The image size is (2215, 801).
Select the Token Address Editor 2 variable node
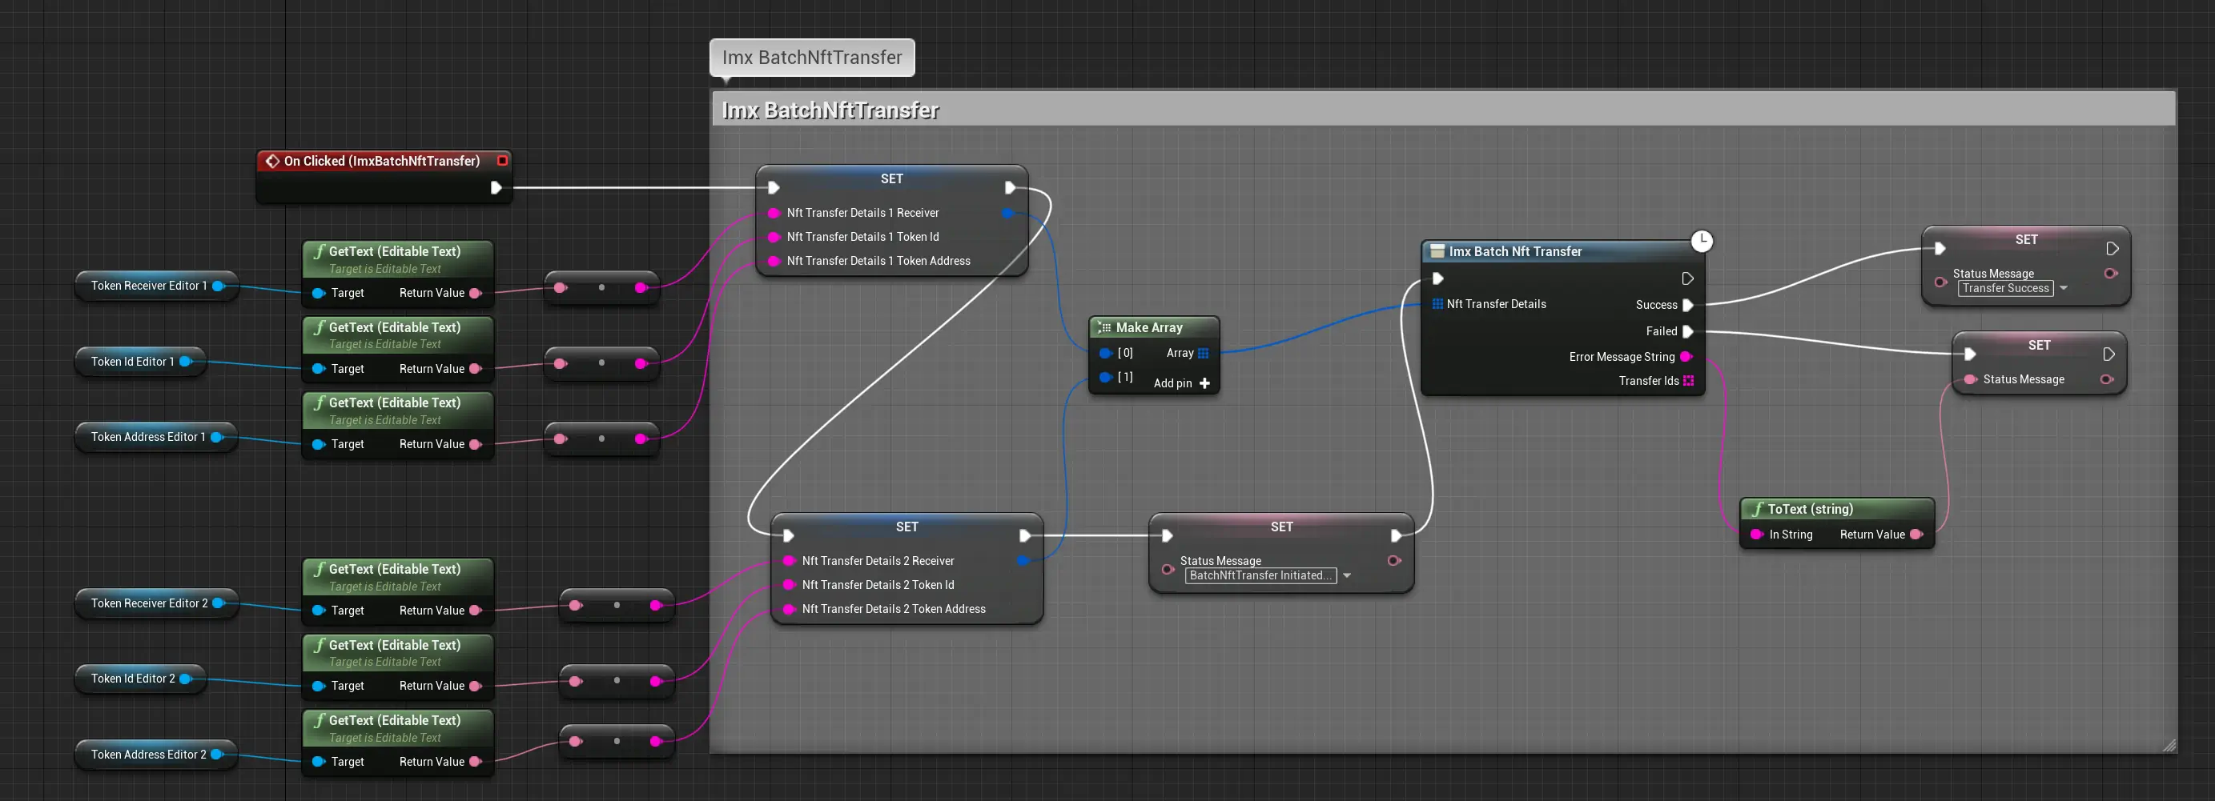148,755
